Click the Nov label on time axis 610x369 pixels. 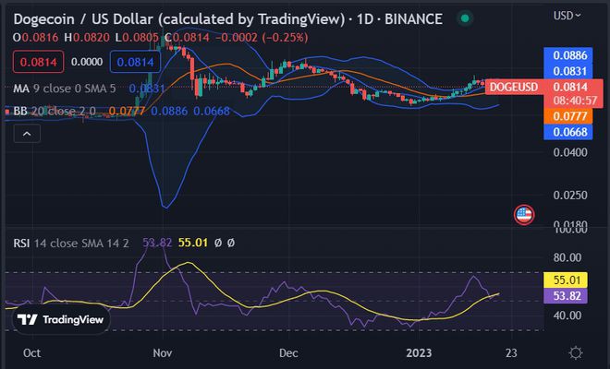pyautogui.click(x=163, y=352)
